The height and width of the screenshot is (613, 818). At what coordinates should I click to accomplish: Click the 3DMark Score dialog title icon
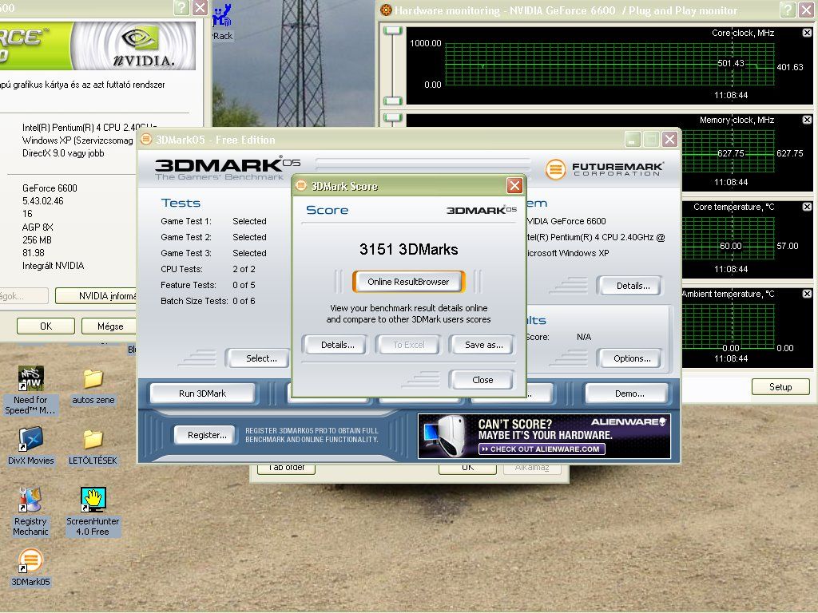click(301, 185)
